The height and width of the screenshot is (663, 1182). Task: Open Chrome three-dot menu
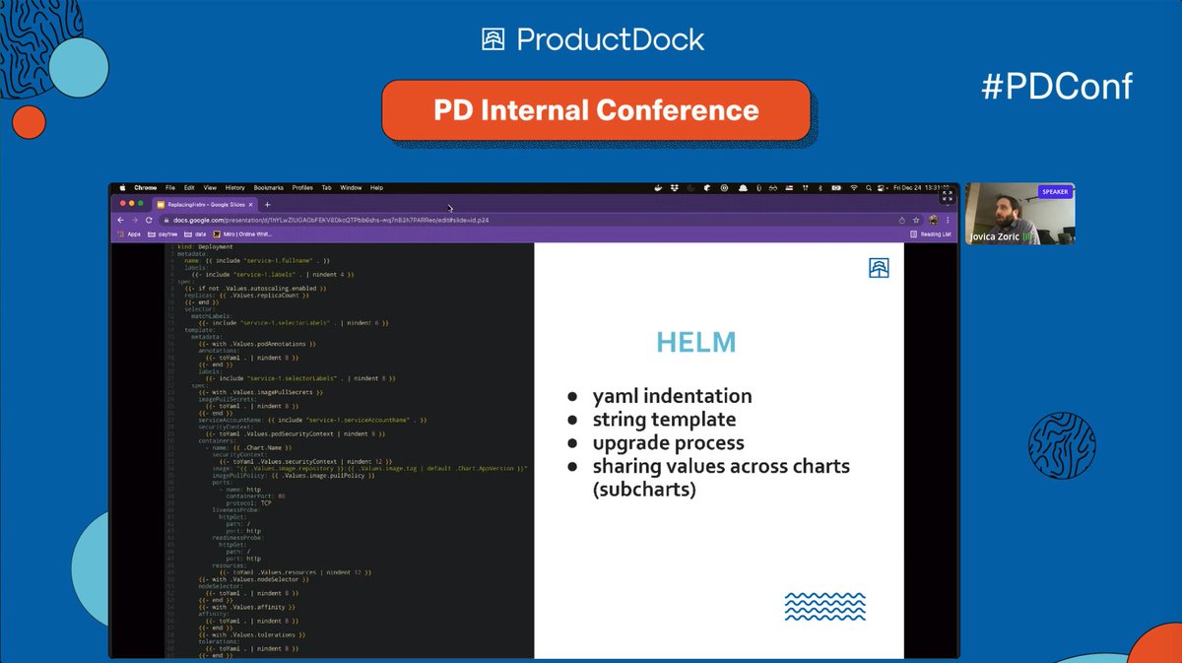click(x=948, y=221)
